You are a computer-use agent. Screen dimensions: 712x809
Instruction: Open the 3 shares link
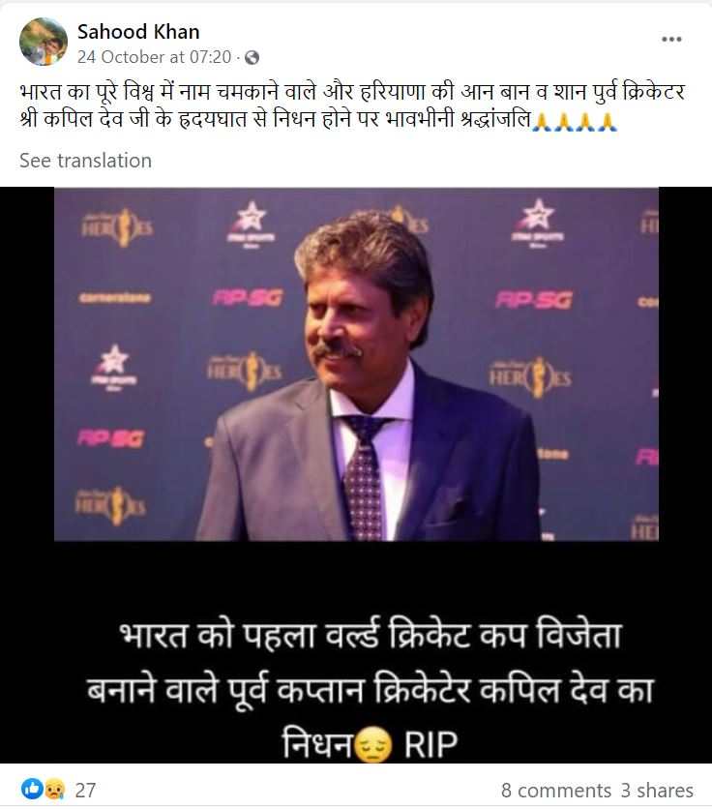click(x=657, y=791)
